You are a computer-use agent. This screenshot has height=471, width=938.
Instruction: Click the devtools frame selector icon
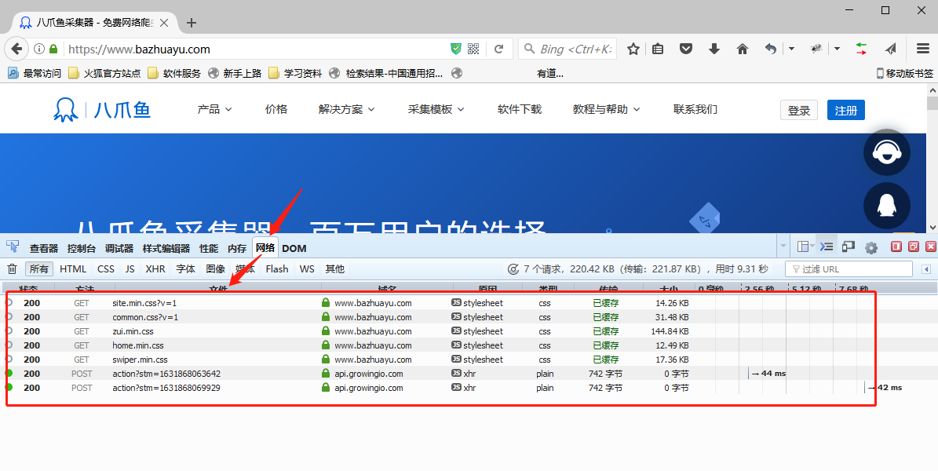point(805,246)
